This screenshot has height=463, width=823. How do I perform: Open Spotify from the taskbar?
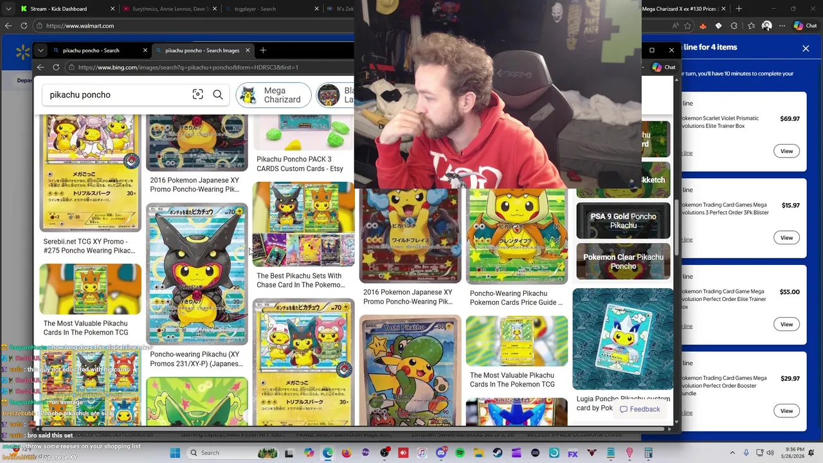point(460,453)
